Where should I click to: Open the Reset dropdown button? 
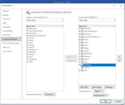point(98,91)
